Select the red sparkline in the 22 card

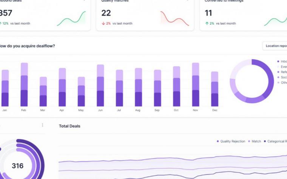[x=174, y=18]
